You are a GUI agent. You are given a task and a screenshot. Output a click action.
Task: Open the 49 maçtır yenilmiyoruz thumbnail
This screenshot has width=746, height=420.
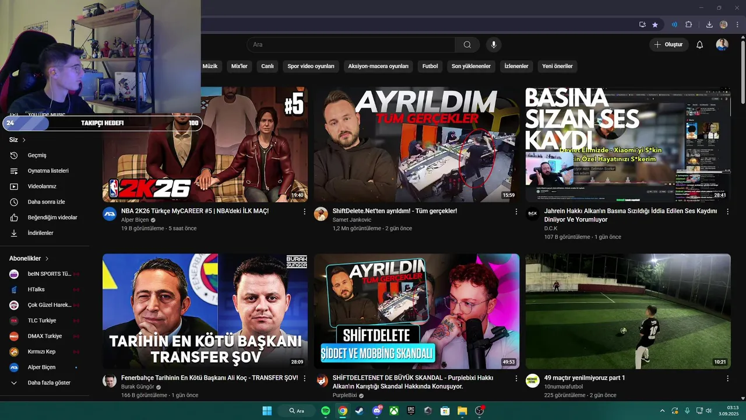coord(628,311)
